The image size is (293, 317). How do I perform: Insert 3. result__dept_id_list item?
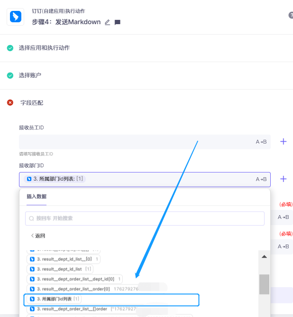[x=60, y=269]
